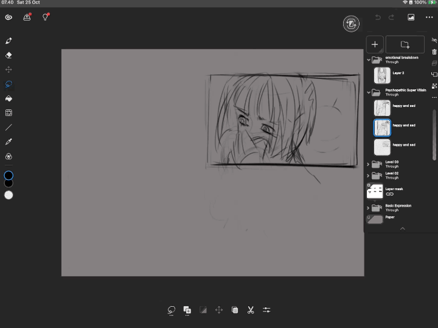Image resolution: width=438 pixels, height=328 pixels.
Task: Select Layer 2 thumbnail
Action: coord(382,75)
